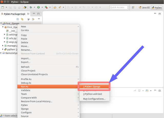Open the Django submenu in context menu

48,109
